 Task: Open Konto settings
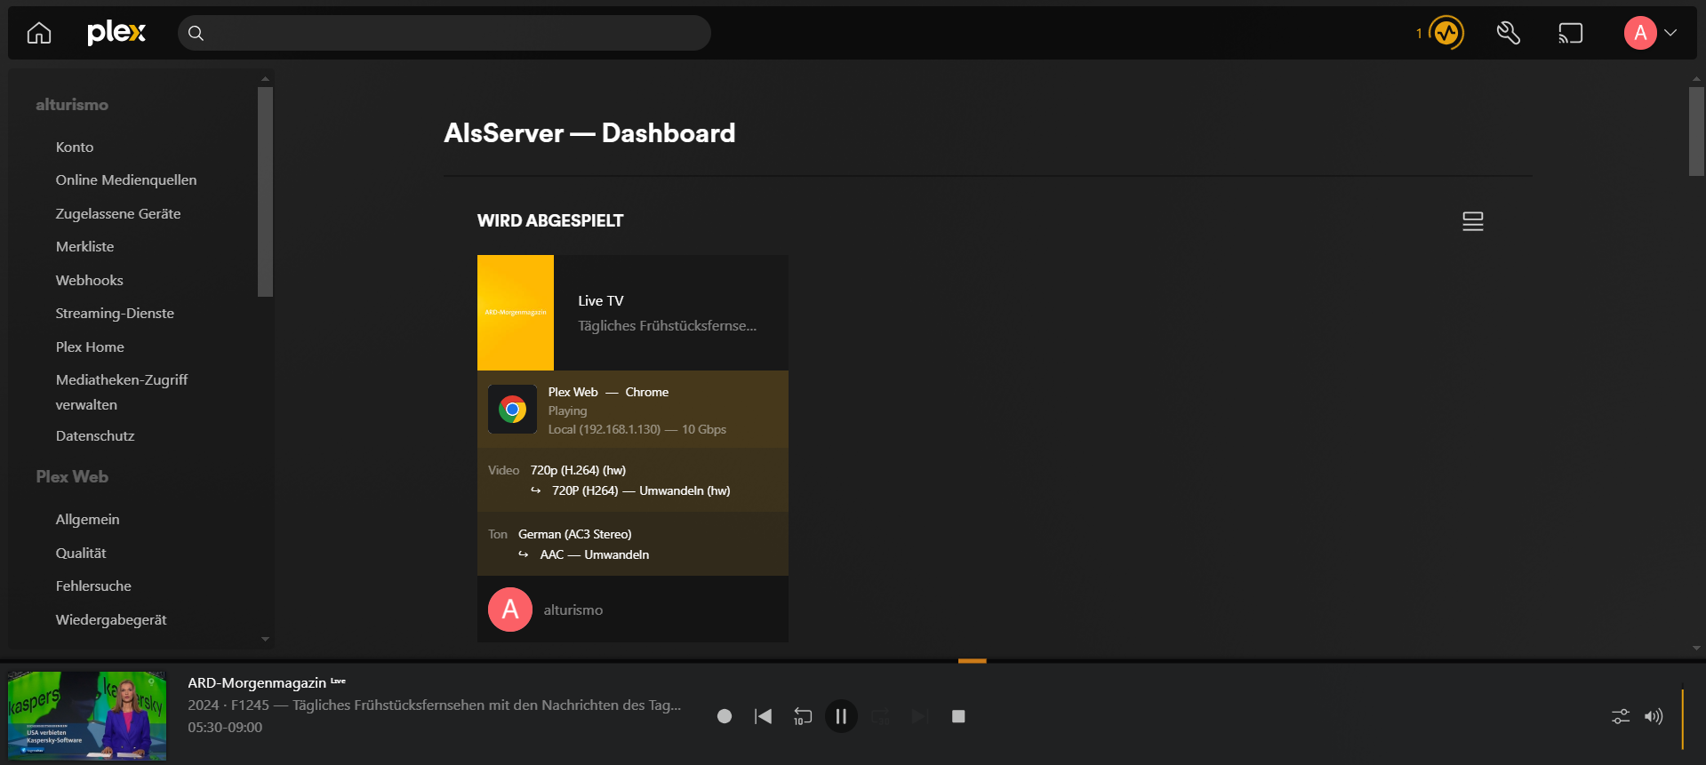pos(75,147)
